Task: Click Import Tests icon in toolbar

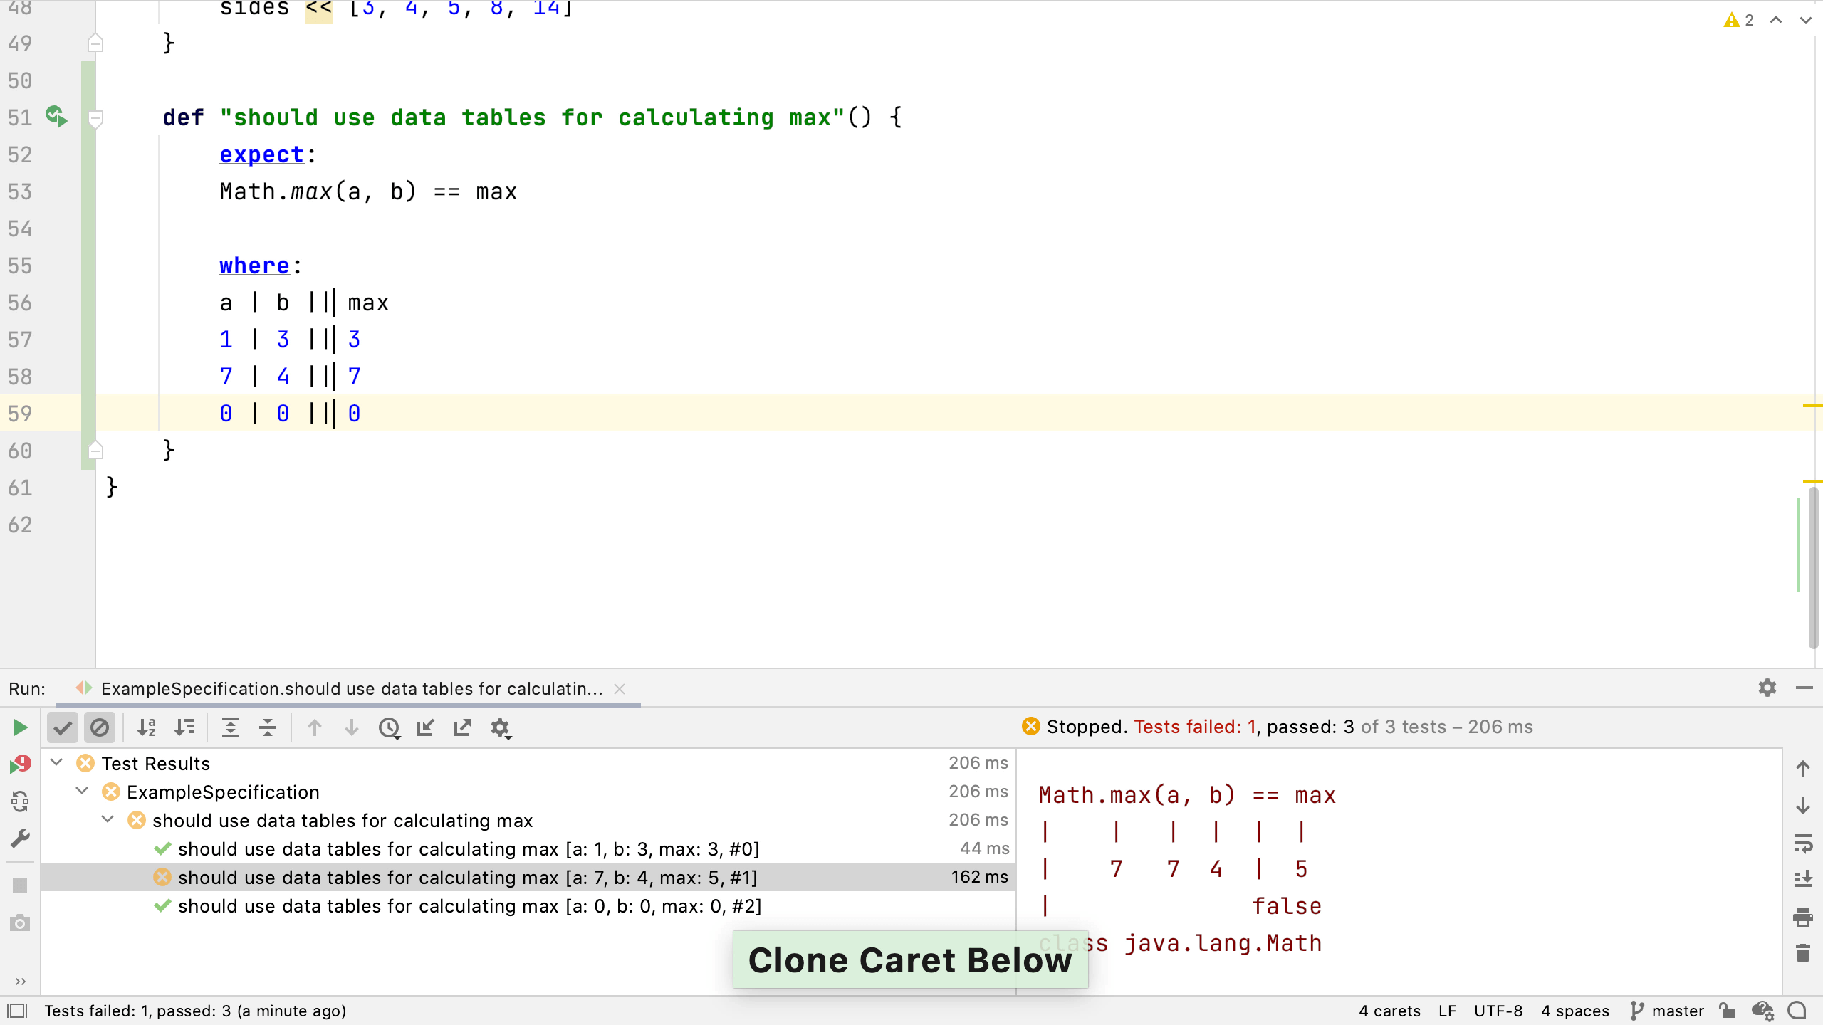Action: (x=426, y=727)
